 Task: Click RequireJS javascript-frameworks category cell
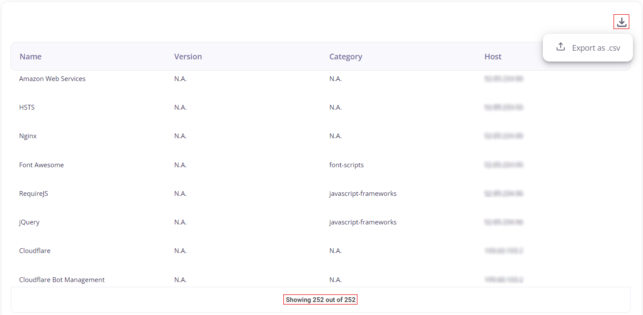(363, 194)
